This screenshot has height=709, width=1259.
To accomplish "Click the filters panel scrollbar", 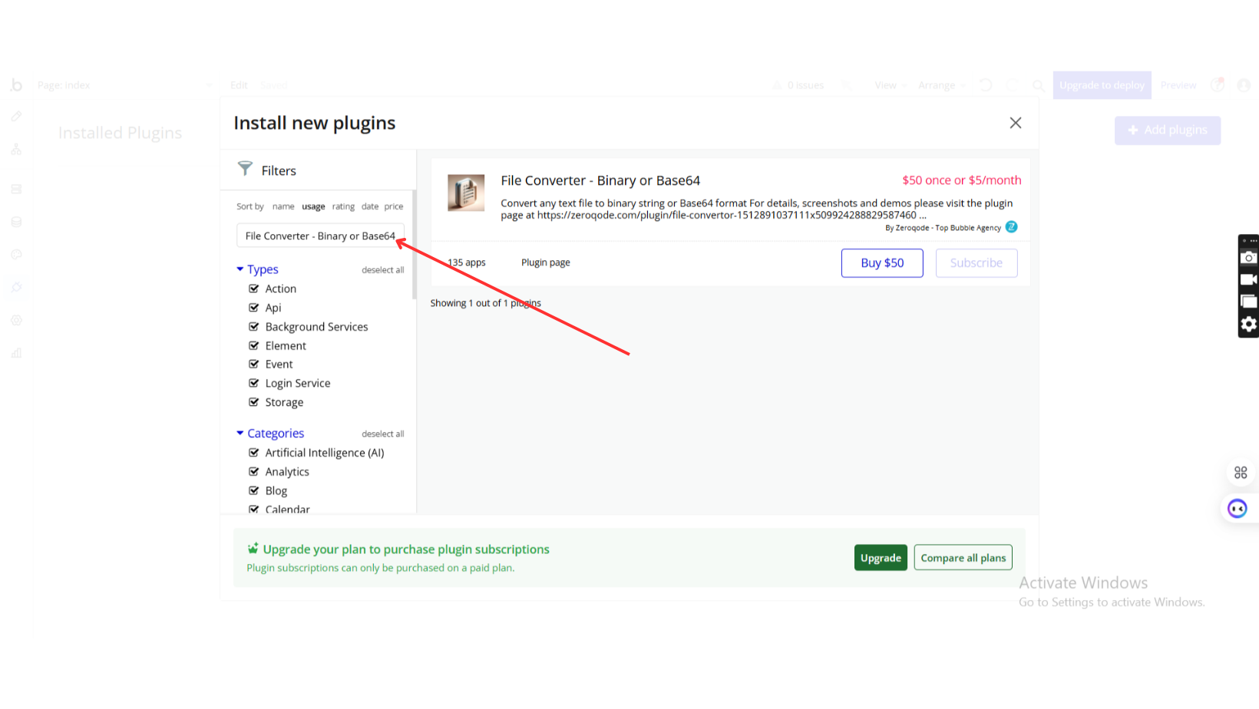I will (415, 246).
